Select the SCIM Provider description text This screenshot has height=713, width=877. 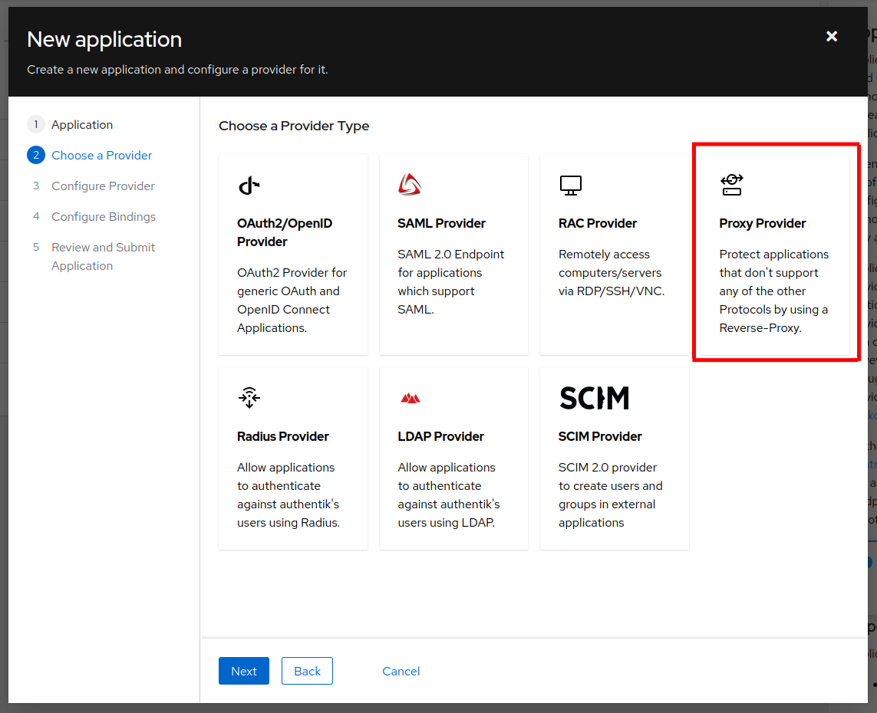(610, 495)
